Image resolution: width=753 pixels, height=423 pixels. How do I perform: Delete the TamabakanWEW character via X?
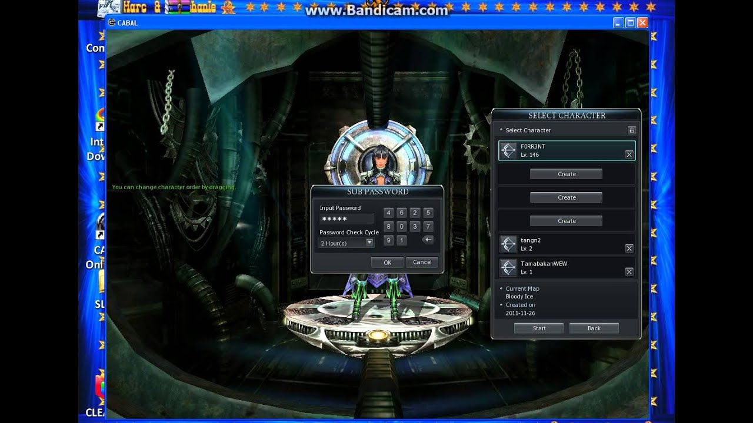tap(629, 272)
